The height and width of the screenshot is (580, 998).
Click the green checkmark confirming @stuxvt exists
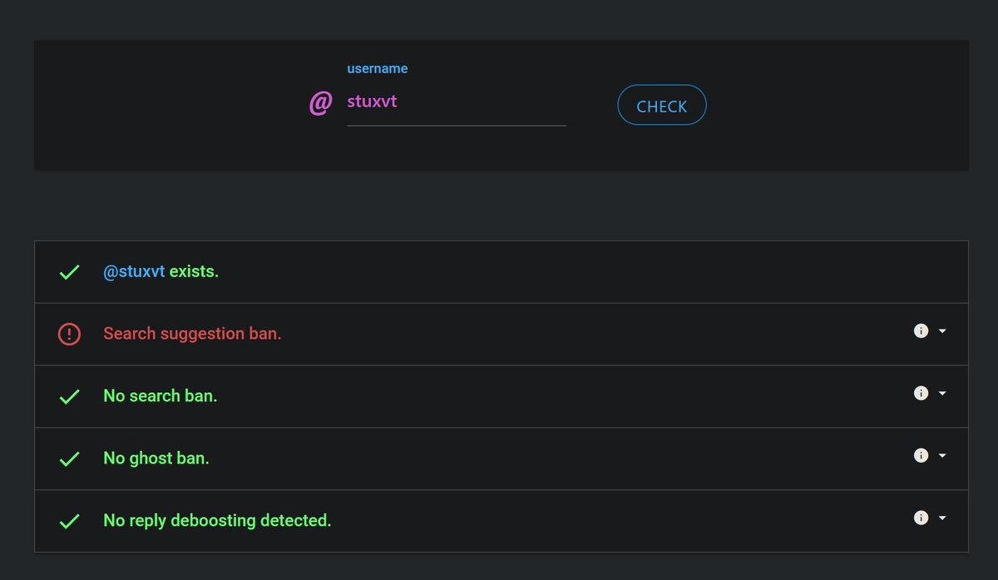69,271
